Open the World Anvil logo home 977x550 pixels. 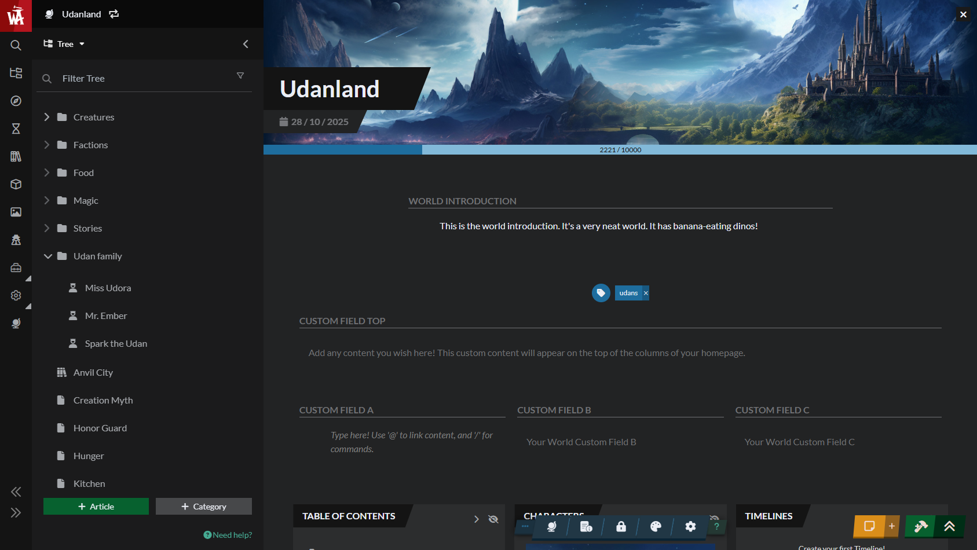coord(16,16)
